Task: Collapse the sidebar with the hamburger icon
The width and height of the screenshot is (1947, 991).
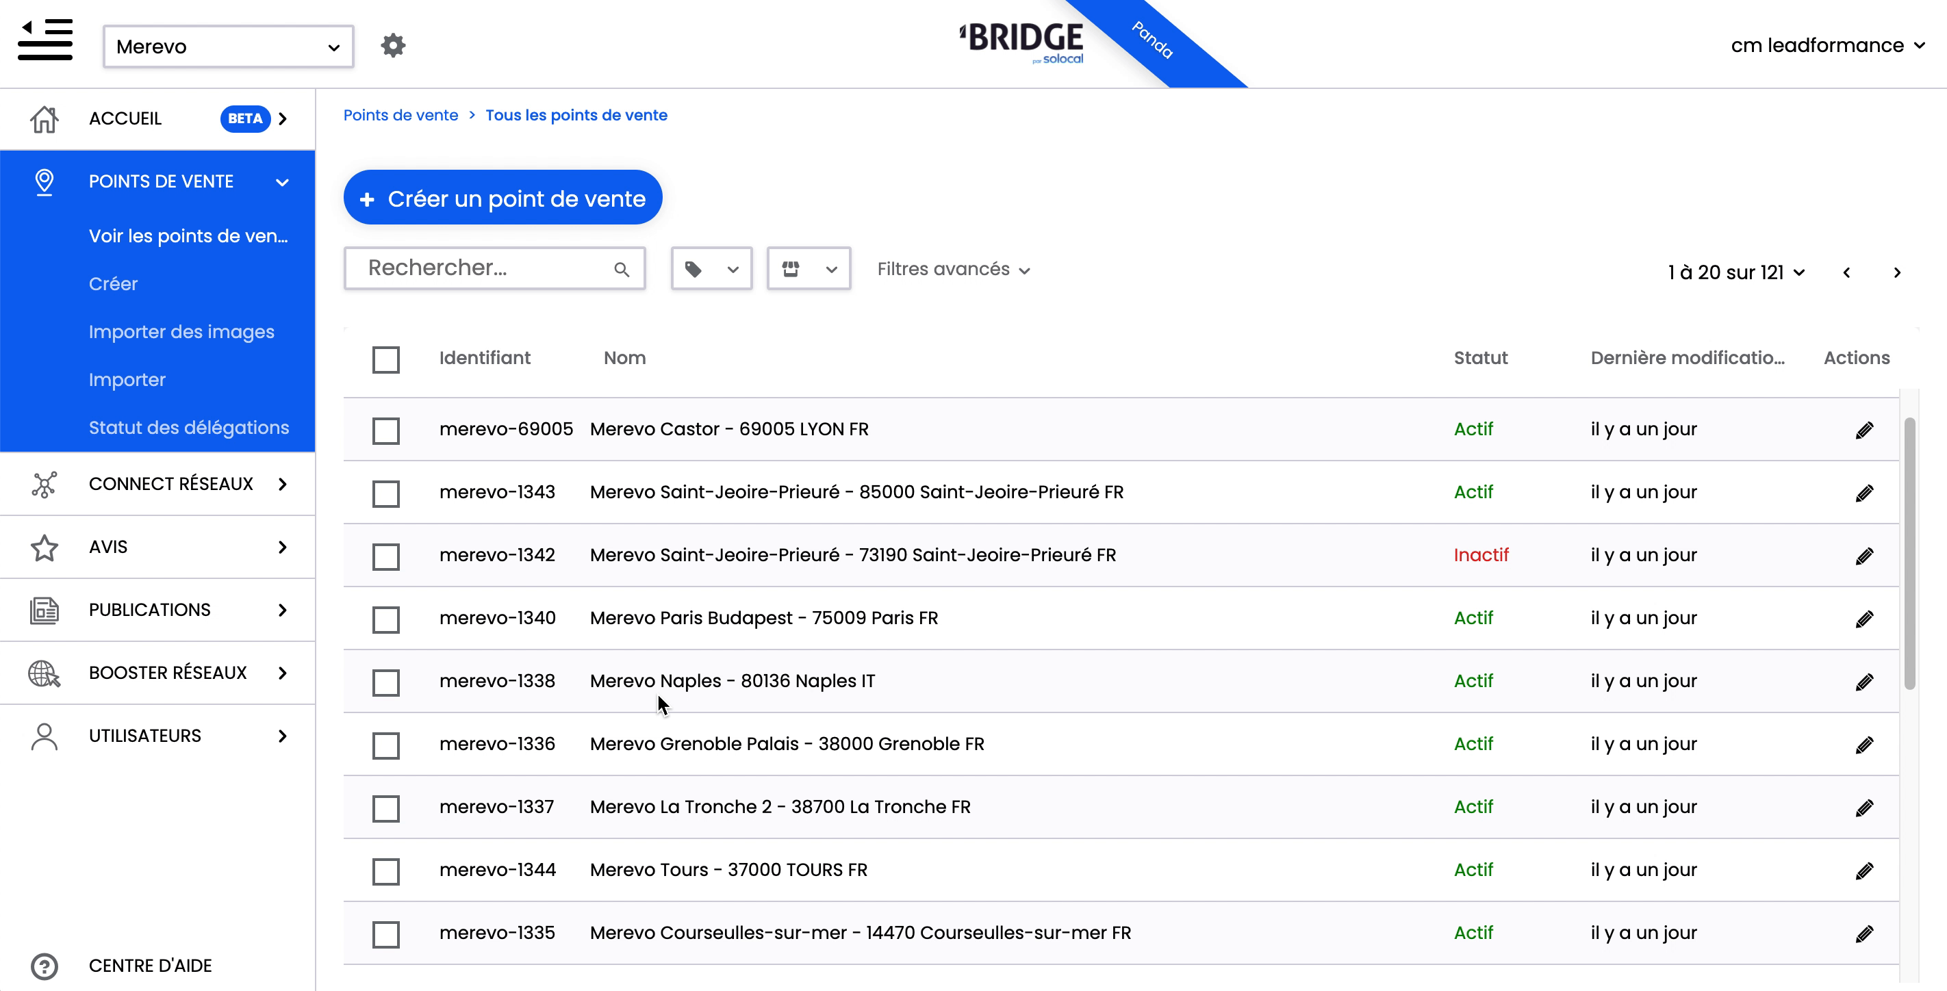Action: 45,39
